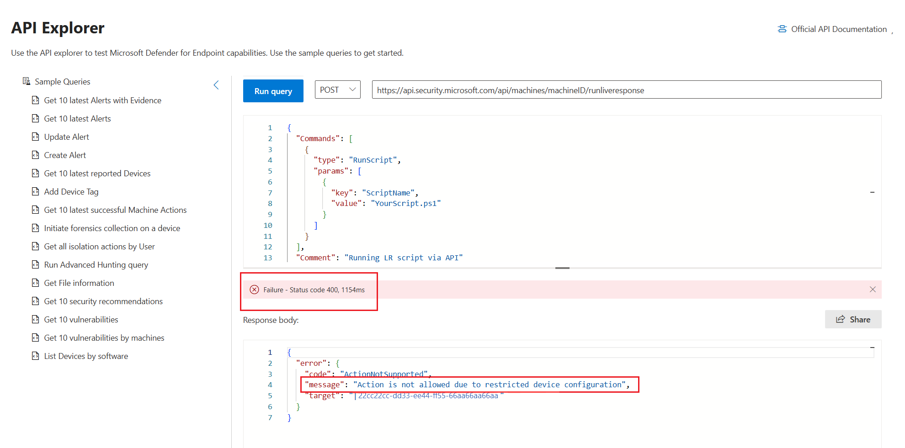Screen dimensions: 905x448
Task: Click the request editor resize handle
Action: click(562, 268)
